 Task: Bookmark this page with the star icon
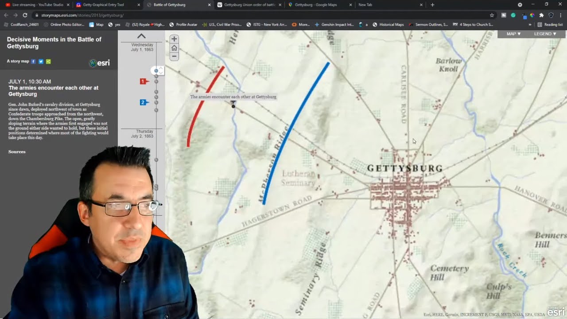tap(492, 15)
